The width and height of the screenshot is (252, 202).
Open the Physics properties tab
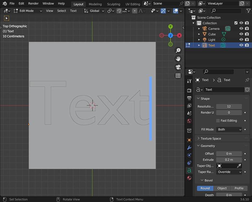[189, 155]
